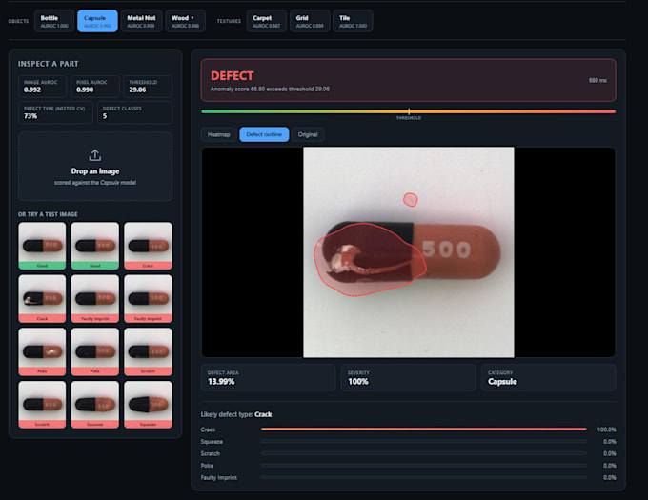648x500 pixels.
Task: Click the red DEFECT heading
Action: 233,76
